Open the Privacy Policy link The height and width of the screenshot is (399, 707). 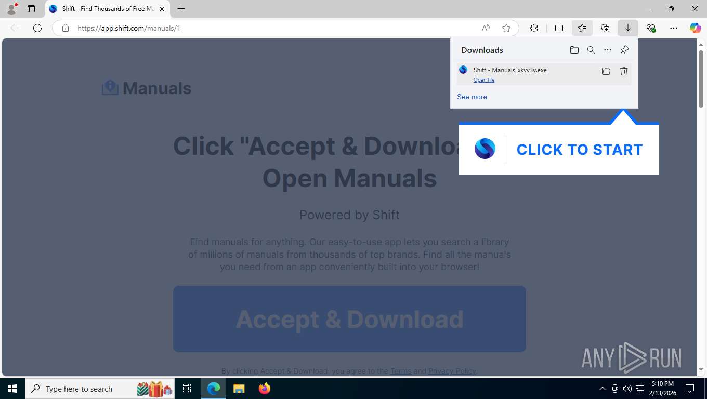[x=452, y=371]
